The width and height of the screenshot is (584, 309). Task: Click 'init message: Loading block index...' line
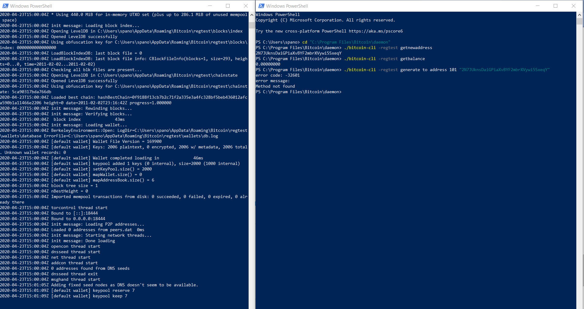(x=70, y=25)
